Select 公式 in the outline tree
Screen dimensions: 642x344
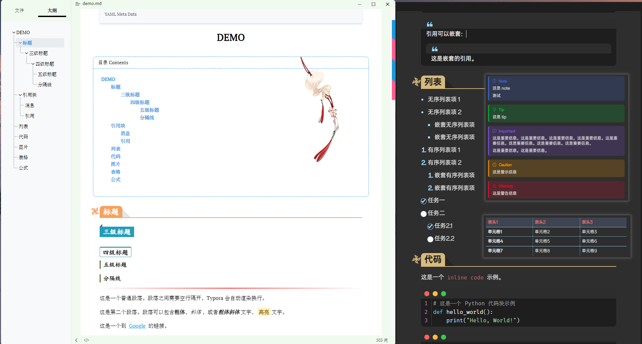[x=23, y=168]
